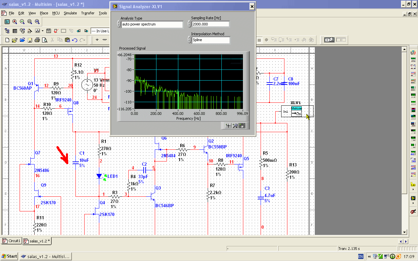Open the Grapher icon
418x261 pixels.
click(37, 31)
